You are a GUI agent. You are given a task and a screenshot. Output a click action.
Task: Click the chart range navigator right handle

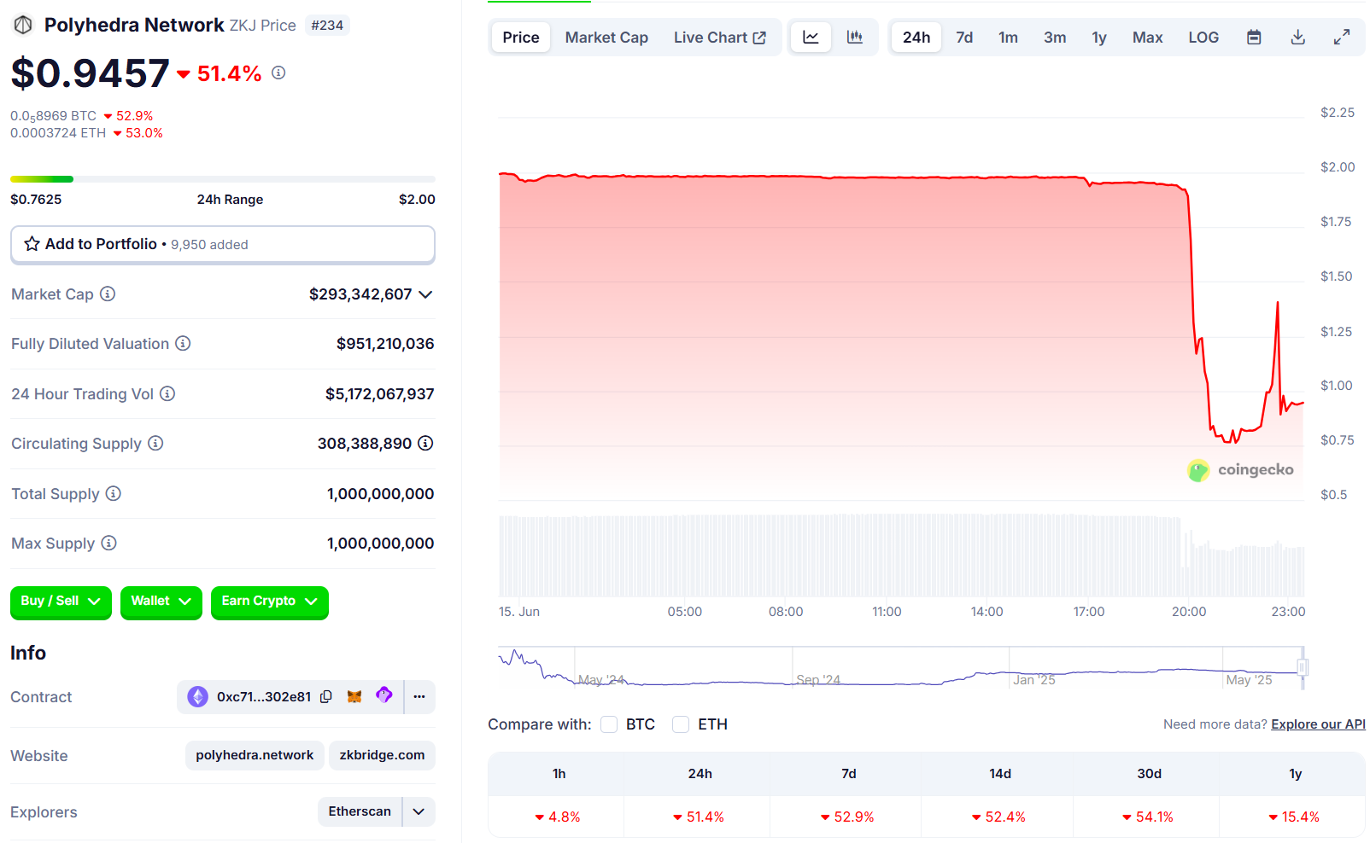[1303, 667]
